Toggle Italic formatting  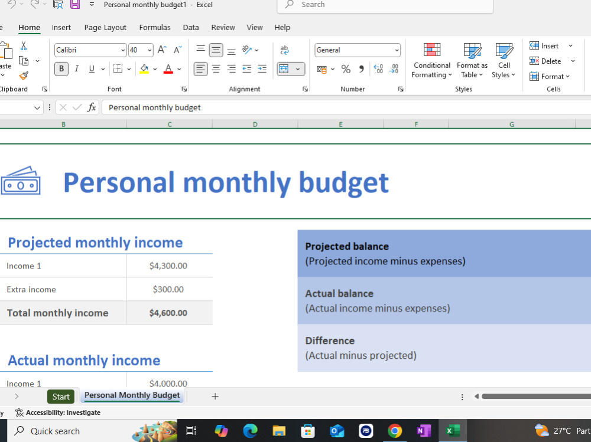click(76, 69)
